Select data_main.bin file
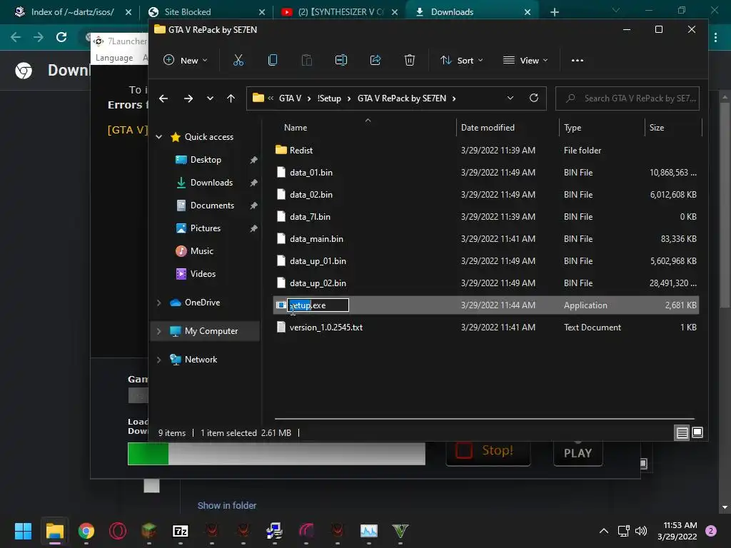 [485, 238]
